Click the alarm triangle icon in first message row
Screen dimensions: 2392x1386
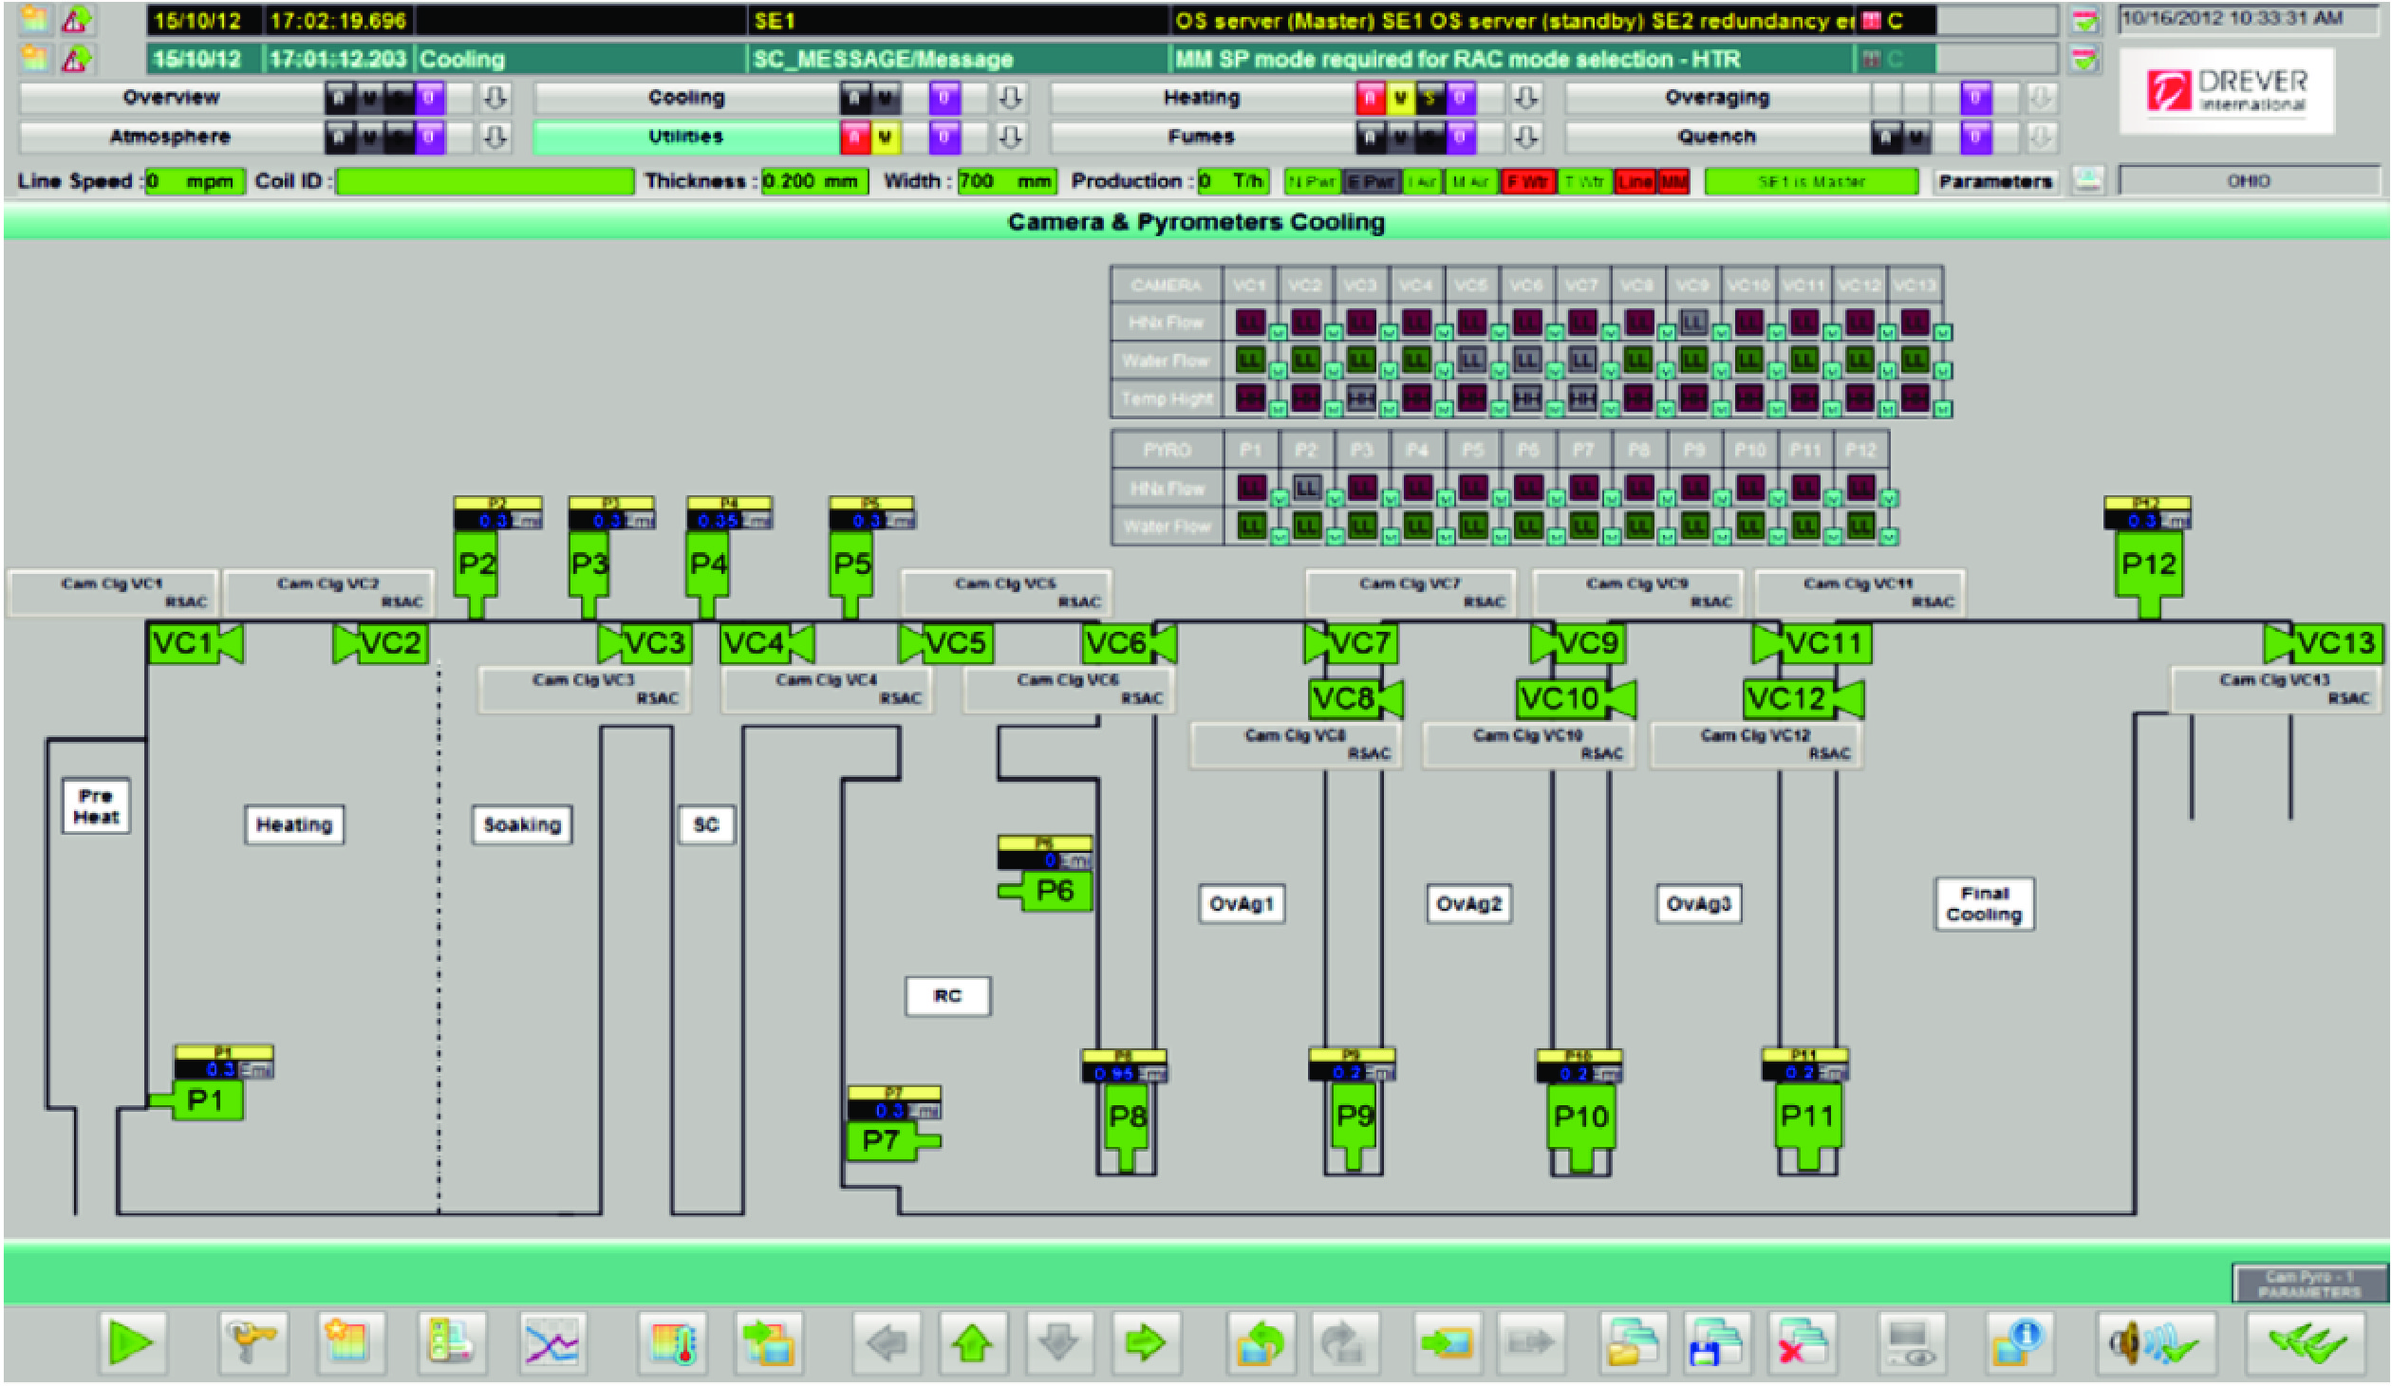(x=76, y=20)
